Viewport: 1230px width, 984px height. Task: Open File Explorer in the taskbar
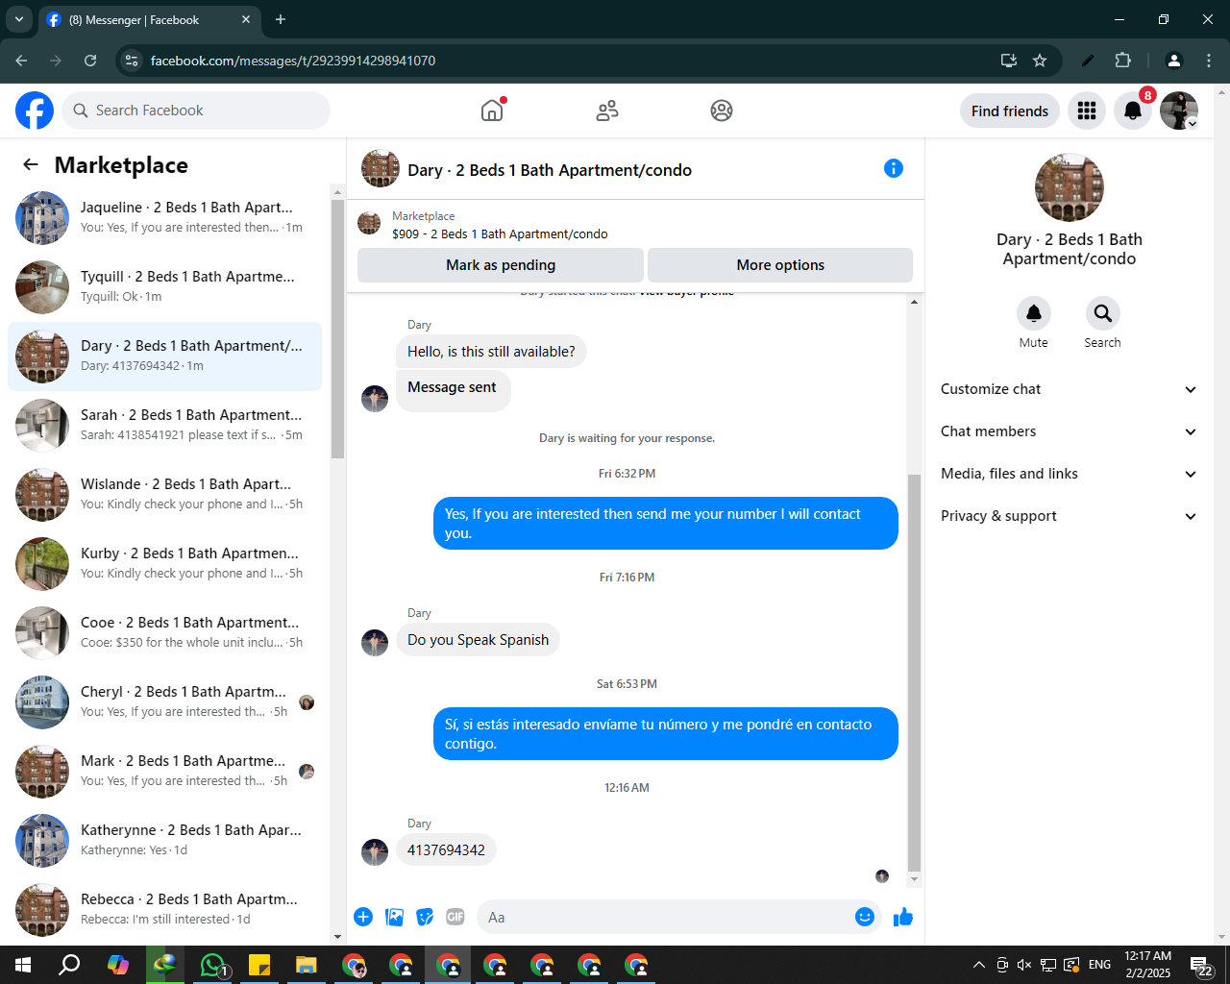306,965
